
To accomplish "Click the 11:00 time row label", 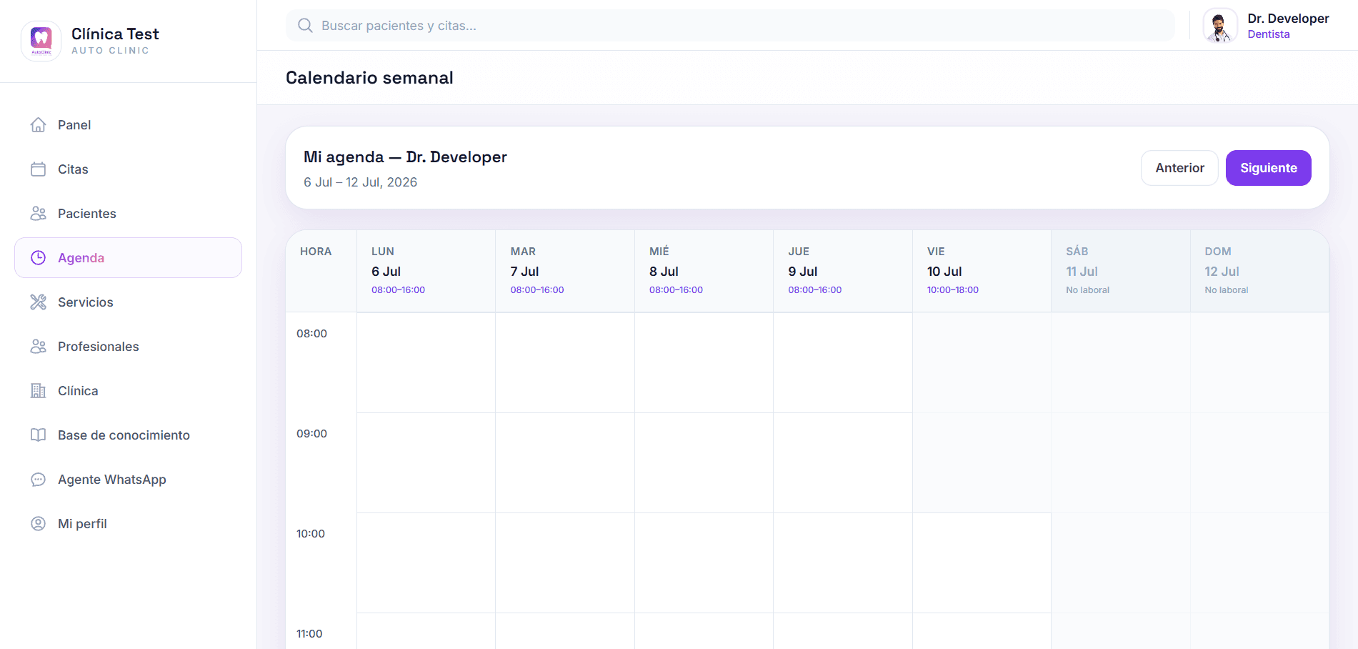I will point(309,634).
